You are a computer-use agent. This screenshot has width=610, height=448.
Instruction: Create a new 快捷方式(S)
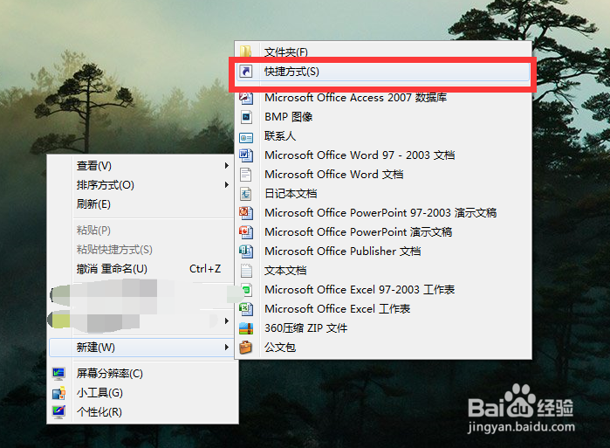pyautogui.click(x=383, y=72)
